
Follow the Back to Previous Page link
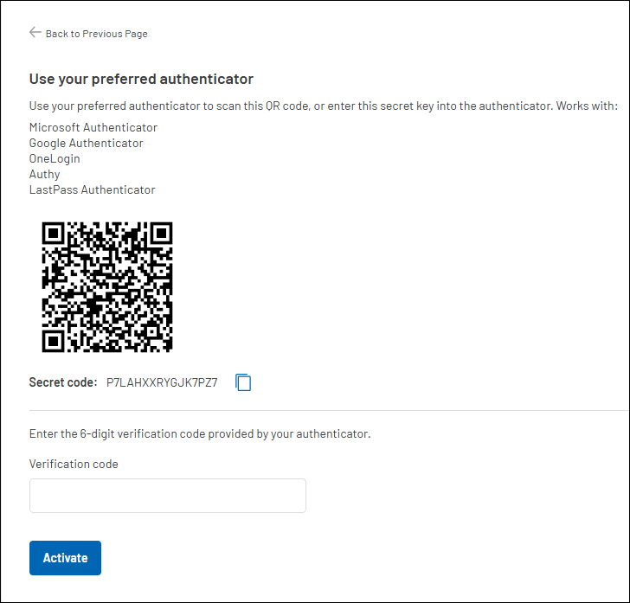96,34
